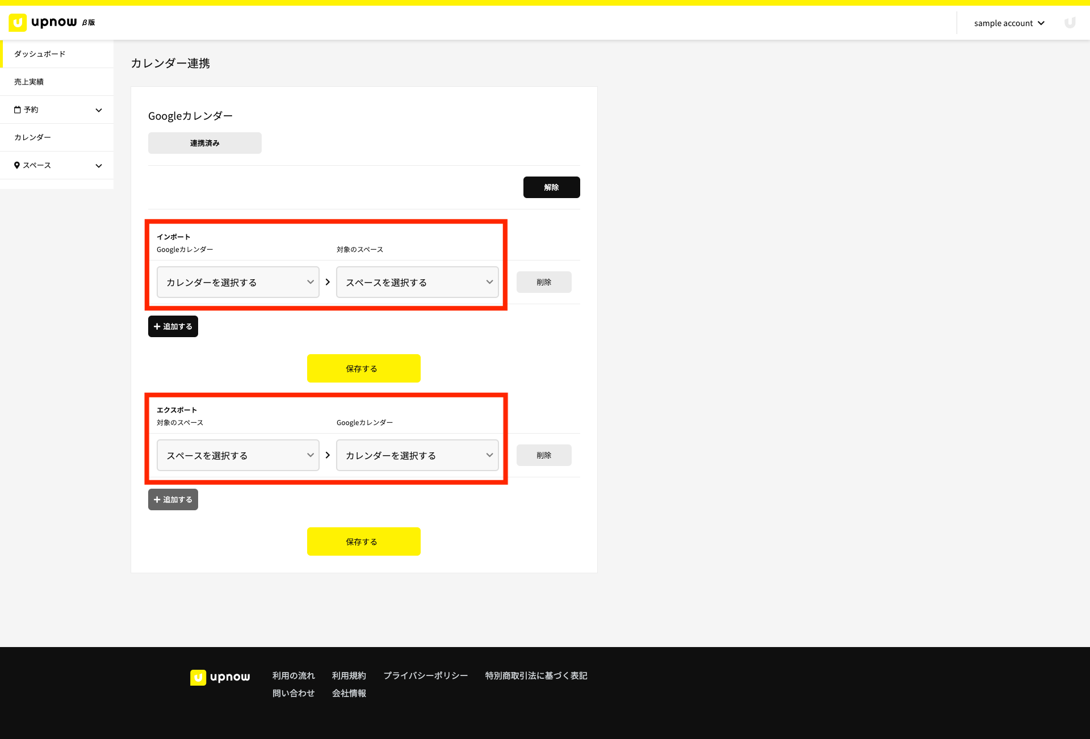Expand the 予約 sidebar menu chevron
The height and width of the screenshot is (739, 1090).
click(x=99, y=110)
